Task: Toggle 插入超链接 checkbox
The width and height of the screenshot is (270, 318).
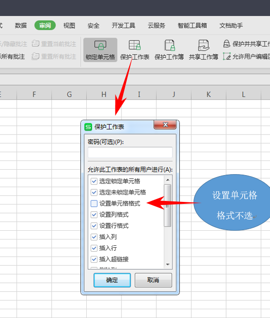Action: click(94, 259)
